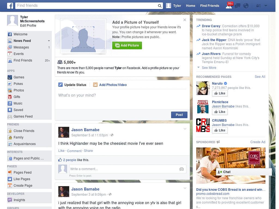Click the Acquaintances list icon
Viewport: 279px width, 209px height.
(x=10, y=144)
